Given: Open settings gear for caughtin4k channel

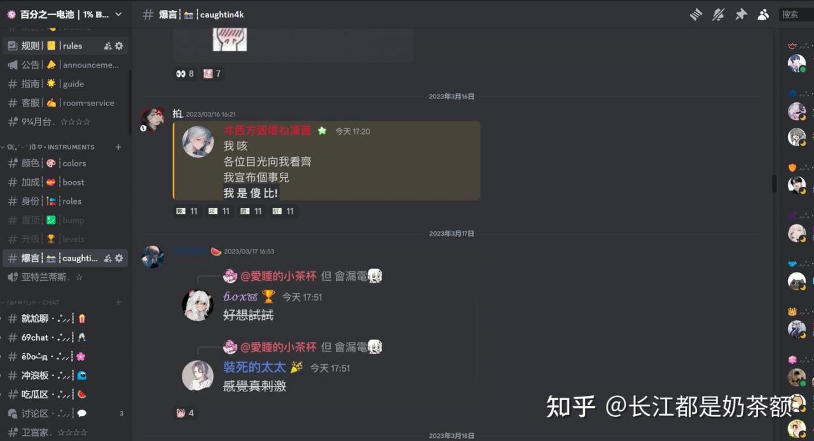Looking at the screenshot, I should 119,258.
